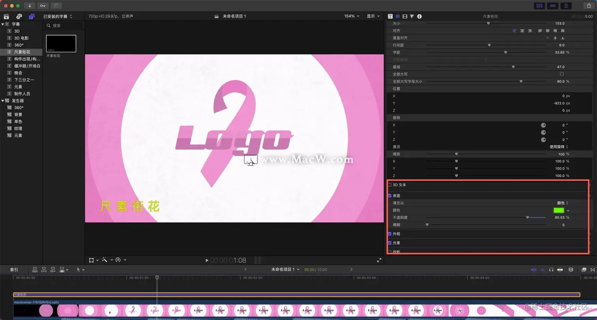Open the 已安装的字幕 filter dropdown
The width and height of the screenshot is (597, 320).
click(58, 16)
